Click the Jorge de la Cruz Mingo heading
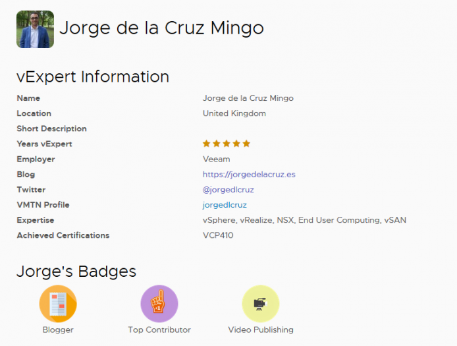 click(161, 28)
